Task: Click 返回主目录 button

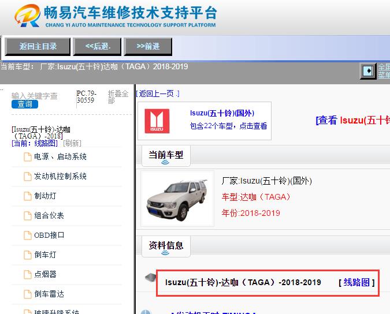Action: tap(38, 46)
